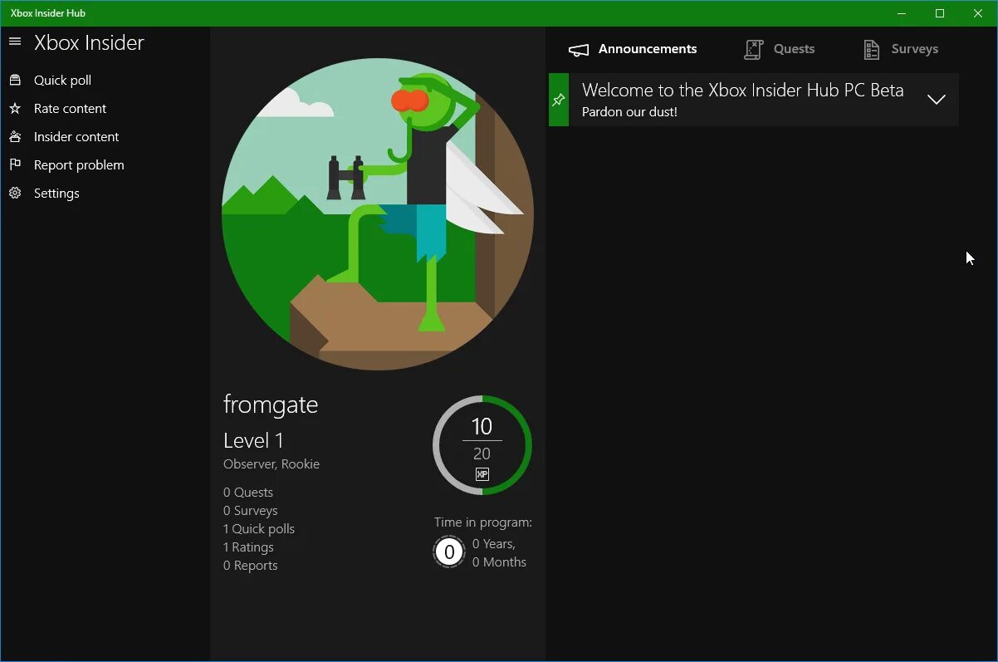The width and height of the screenshot is (998, 662).
Task: Click the Quick poll sidebar icon
Action: click(x=14, y=80)
